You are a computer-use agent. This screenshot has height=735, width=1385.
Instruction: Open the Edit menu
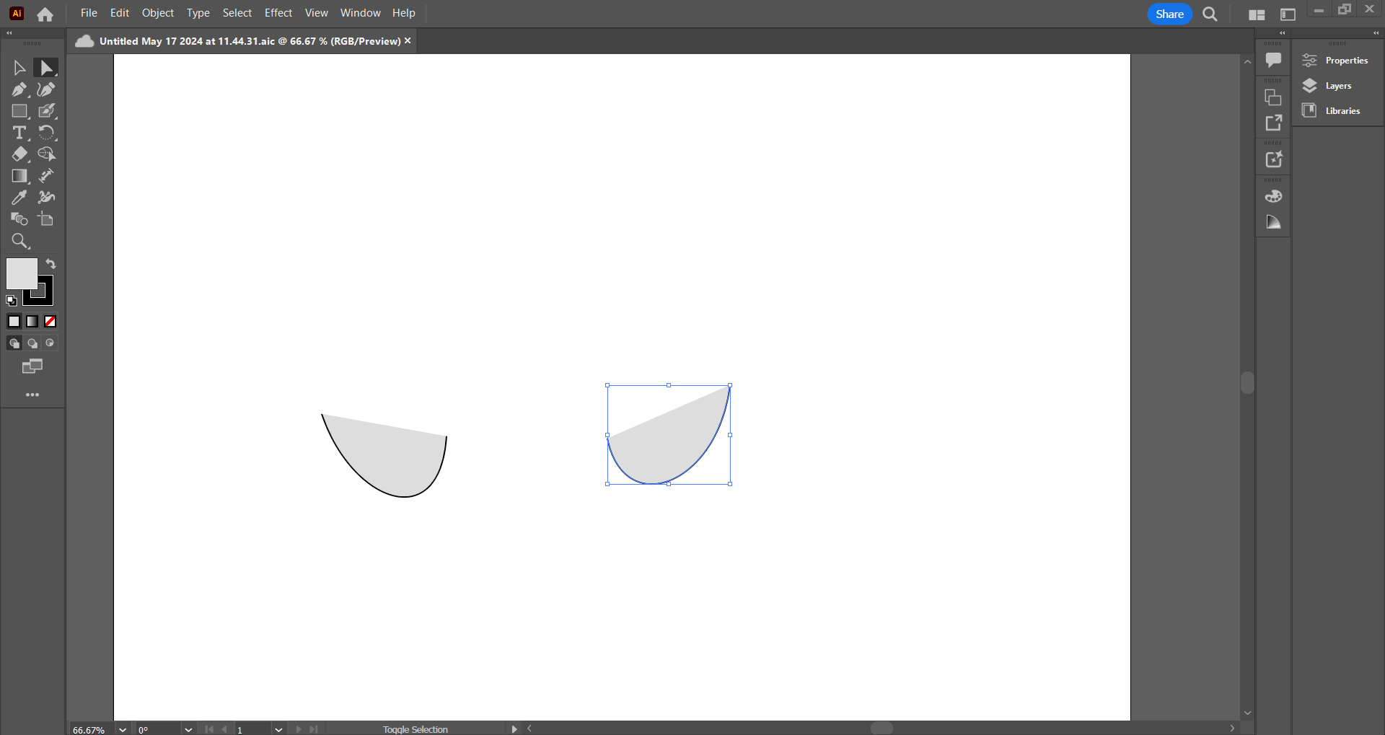tap(120, 13)
